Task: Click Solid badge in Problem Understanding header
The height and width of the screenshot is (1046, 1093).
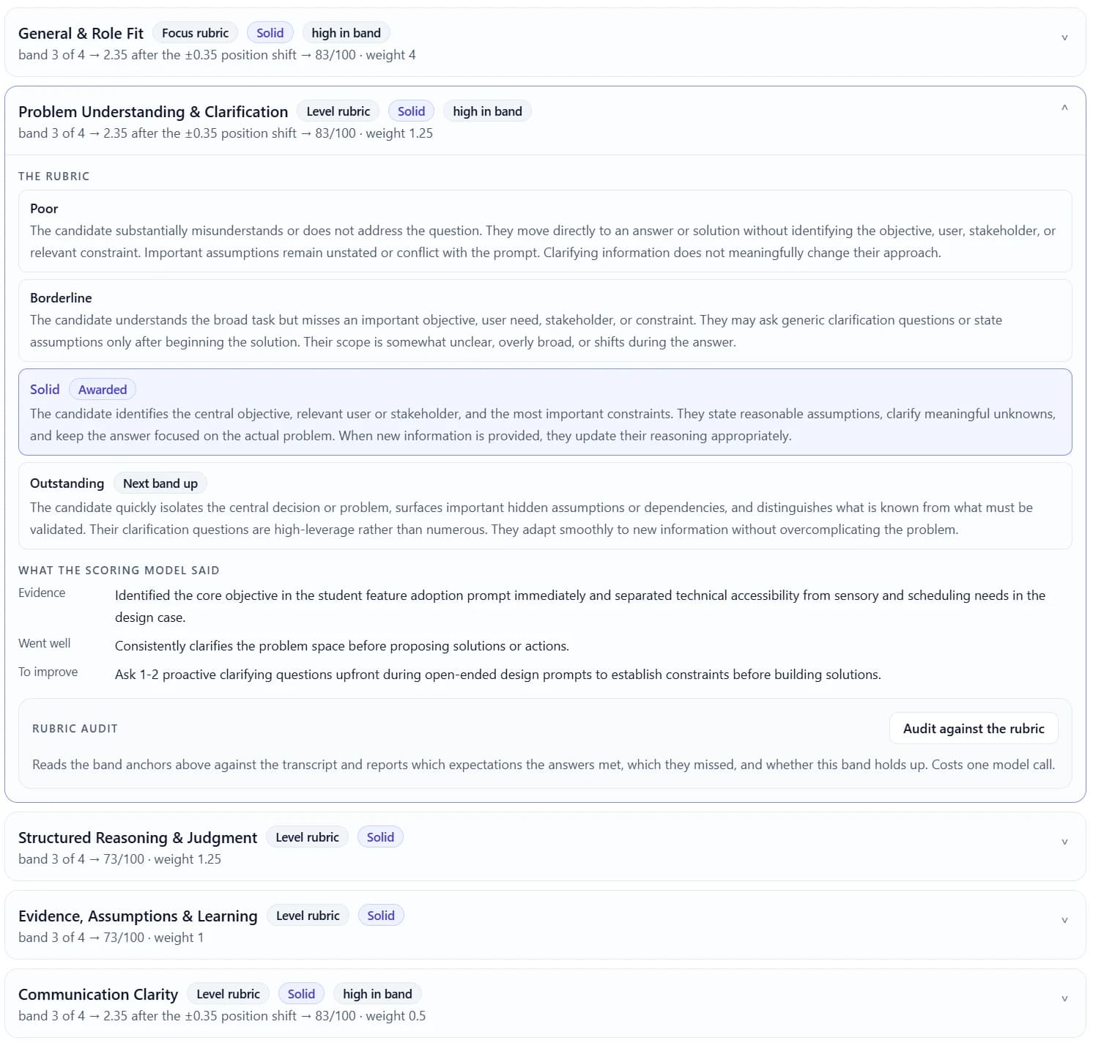Action: point(411,111)
